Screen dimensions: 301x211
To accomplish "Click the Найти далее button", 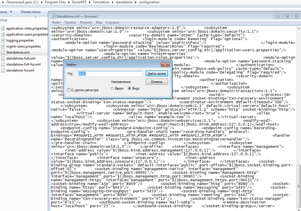I will 157,73.
